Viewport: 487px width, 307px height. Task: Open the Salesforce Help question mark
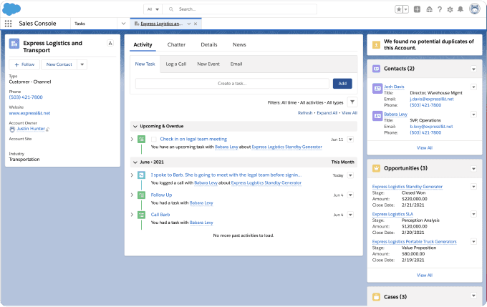click(440, 9)
